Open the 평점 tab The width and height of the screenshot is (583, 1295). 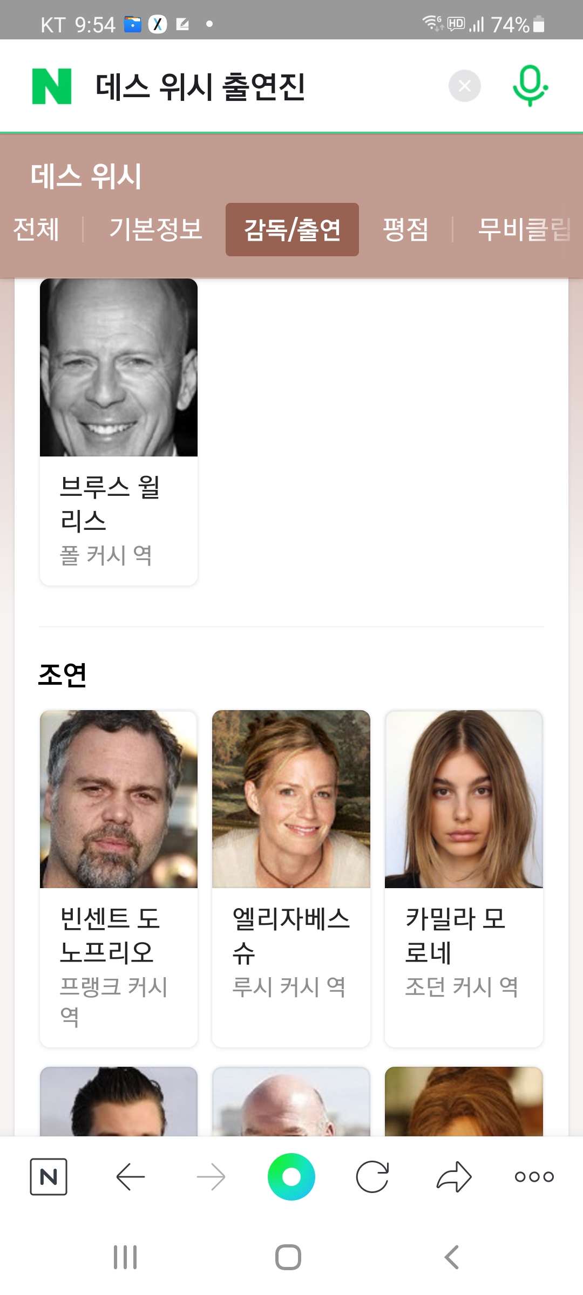click(x=406, y=229)
